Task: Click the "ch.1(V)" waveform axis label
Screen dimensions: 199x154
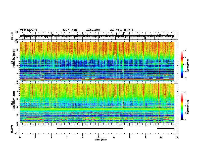Action: [12, 36]
